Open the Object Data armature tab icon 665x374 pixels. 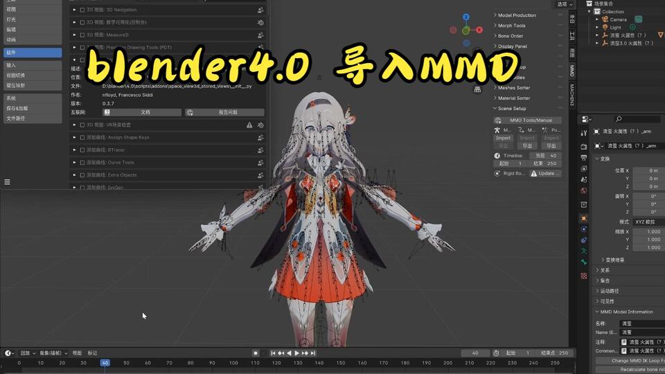(x=583, y=251)
